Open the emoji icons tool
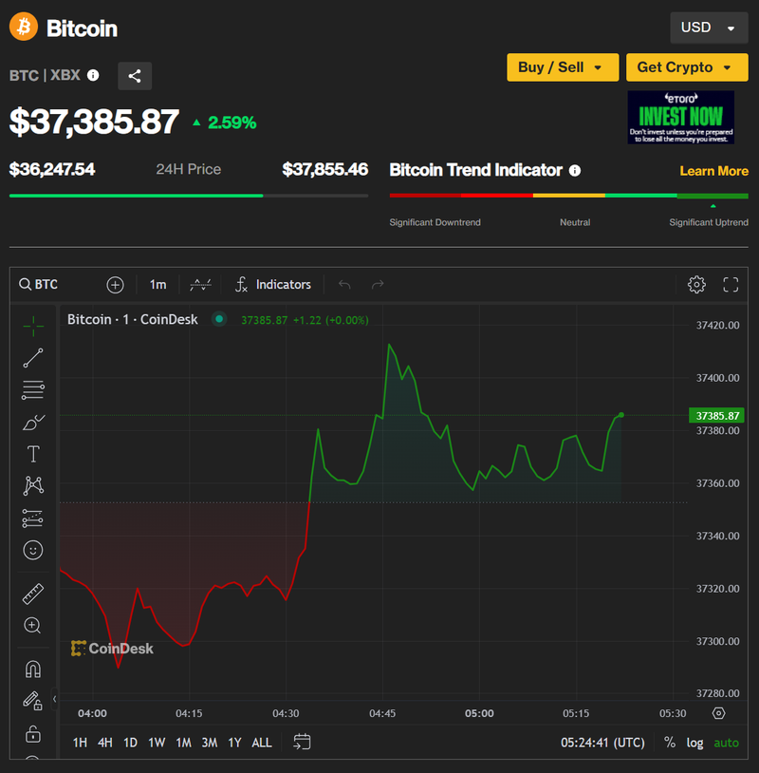 point(33,550)
